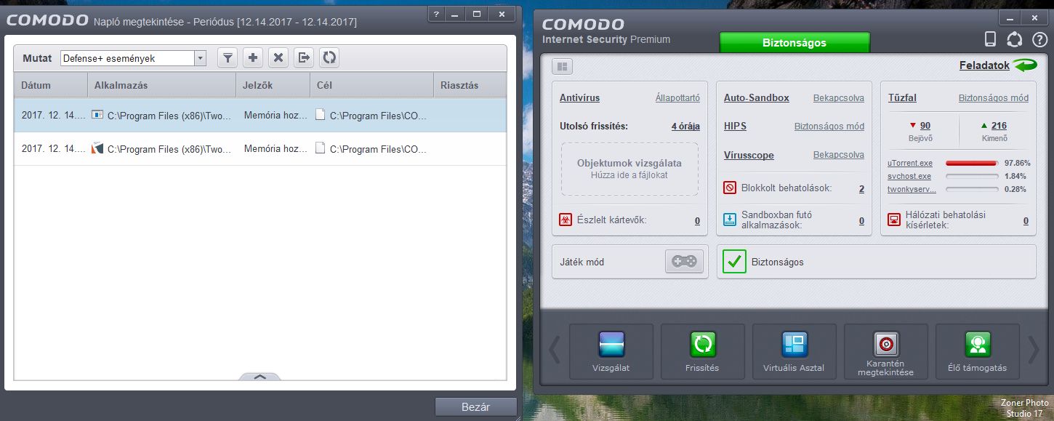Open the Mutat event type dropdown

[134, 58]
